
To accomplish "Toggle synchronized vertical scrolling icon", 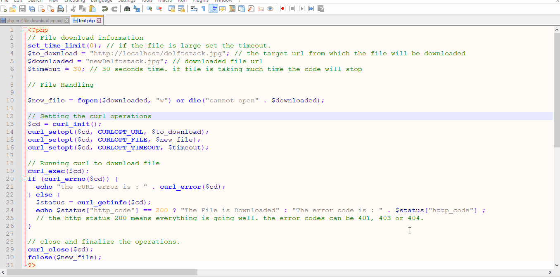I will (x=172, y=9).
